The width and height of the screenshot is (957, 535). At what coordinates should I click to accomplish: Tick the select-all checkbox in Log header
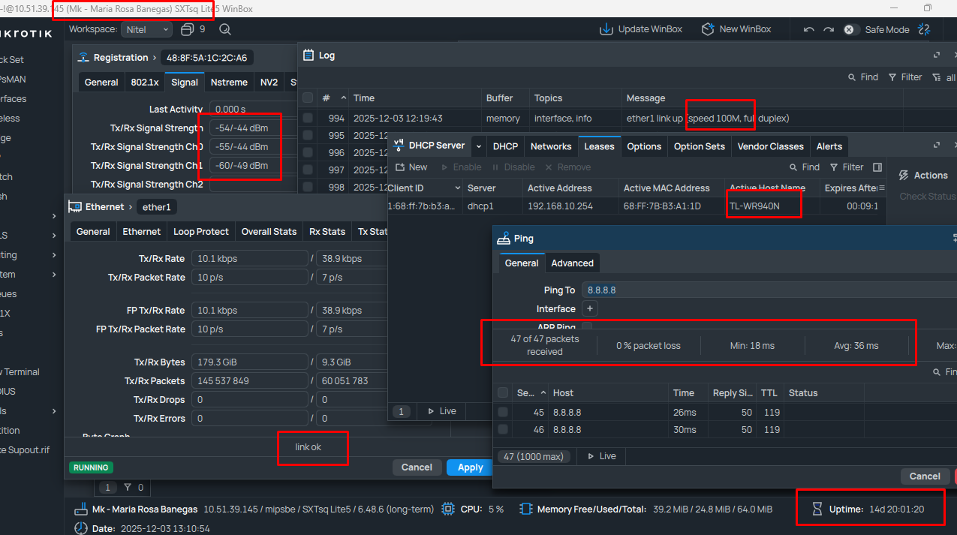click(x=308, y=98)
